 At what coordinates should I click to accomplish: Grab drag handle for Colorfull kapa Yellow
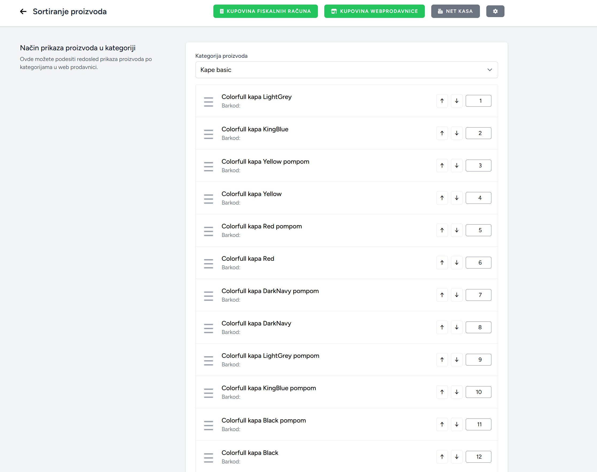point(209,199)
